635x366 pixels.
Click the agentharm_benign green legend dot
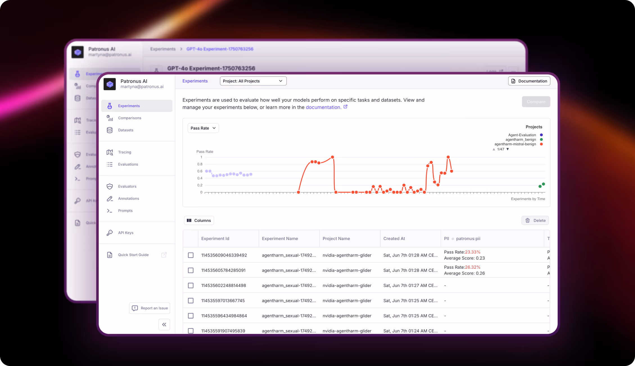pos(541,140)
